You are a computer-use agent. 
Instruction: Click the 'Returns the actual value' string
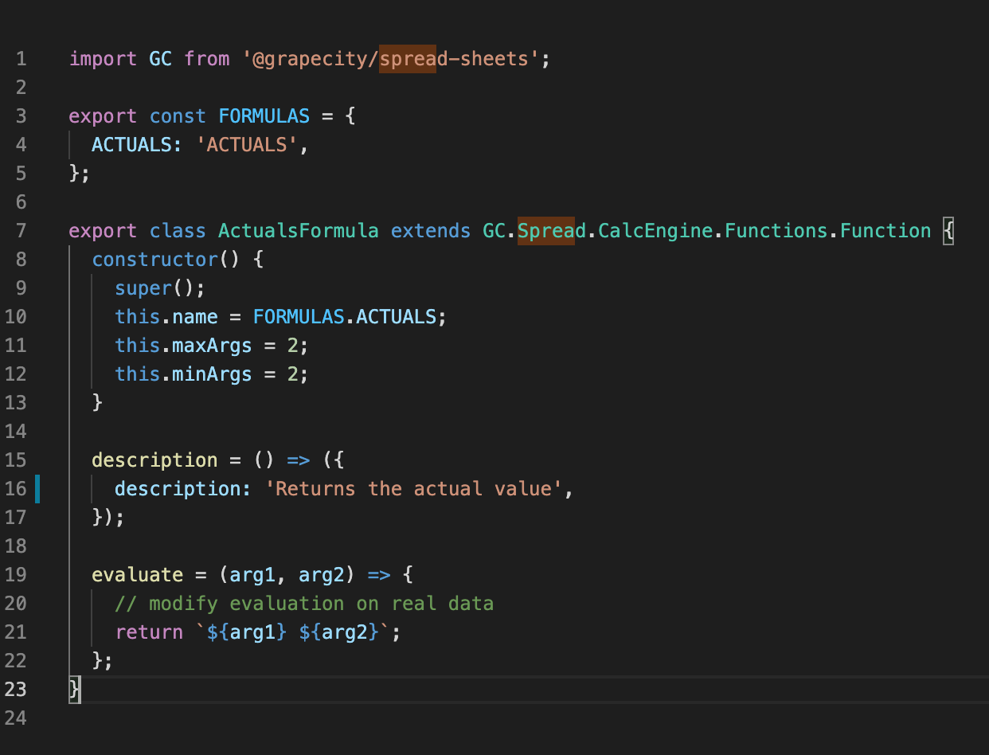(413, 488)
